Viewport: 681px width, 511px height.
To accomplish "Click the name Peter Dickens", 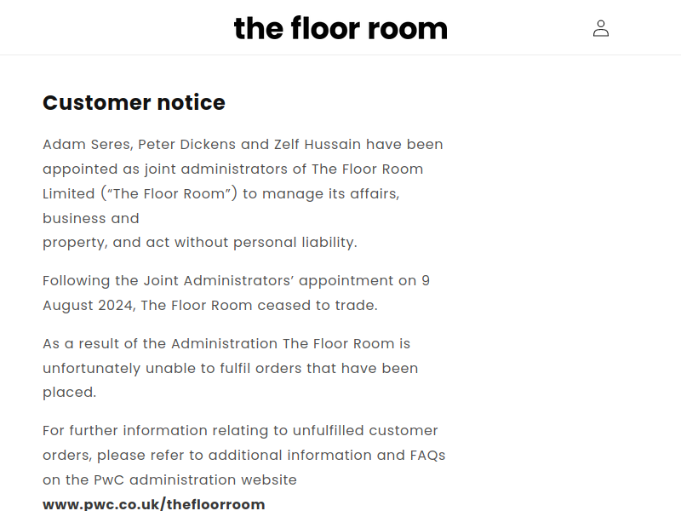I will [x=186, y=144].
